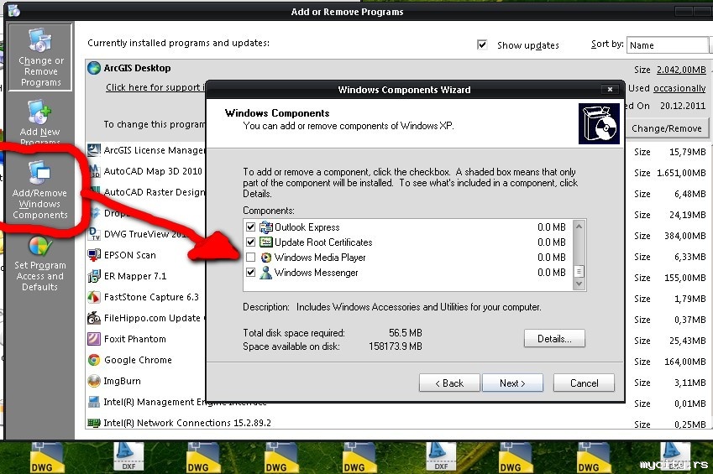The image size is (713, 474).
Task: Click the FastStone Capture 6.3 icon
Action: click(94, 297)
